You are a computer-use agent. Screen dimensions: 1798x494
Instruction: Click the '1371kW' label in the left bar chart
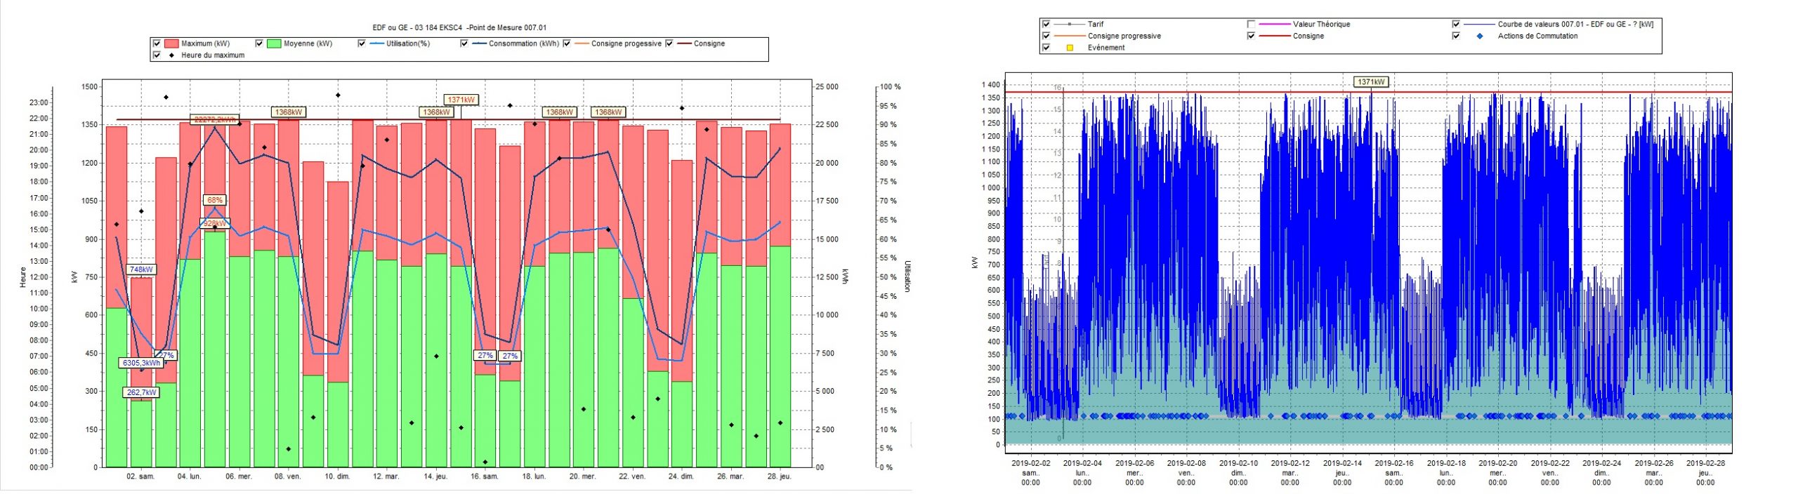click(x=461, y=100)
